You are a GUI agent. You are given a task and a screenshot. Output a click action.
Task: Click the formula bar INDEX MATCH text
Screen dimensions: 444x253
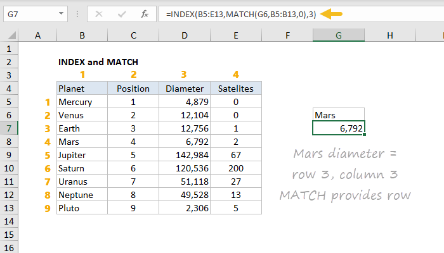(241, 14)
